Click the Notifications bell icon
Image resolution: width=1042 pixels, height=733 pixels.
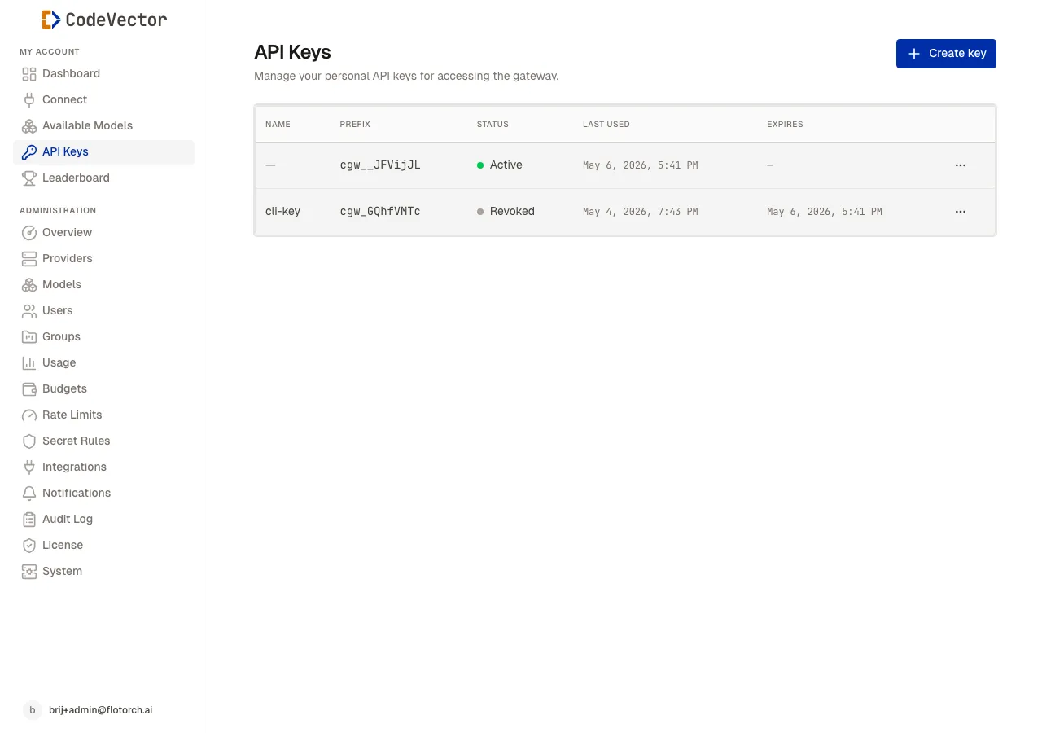pos(29,494)
